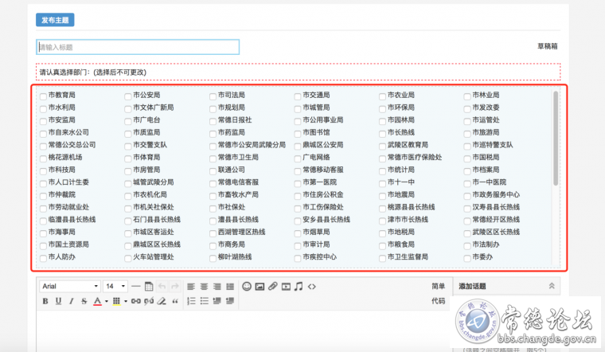The image size is (605, 352).
Task: Check the 火车站管理处 checkbox
Action: [x=128, y=258]
